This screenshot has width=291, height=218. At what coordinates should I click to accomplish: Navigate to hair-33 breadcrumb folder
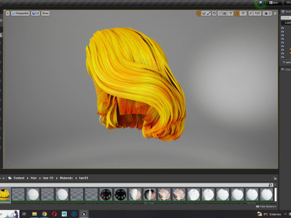coord(48,178)
